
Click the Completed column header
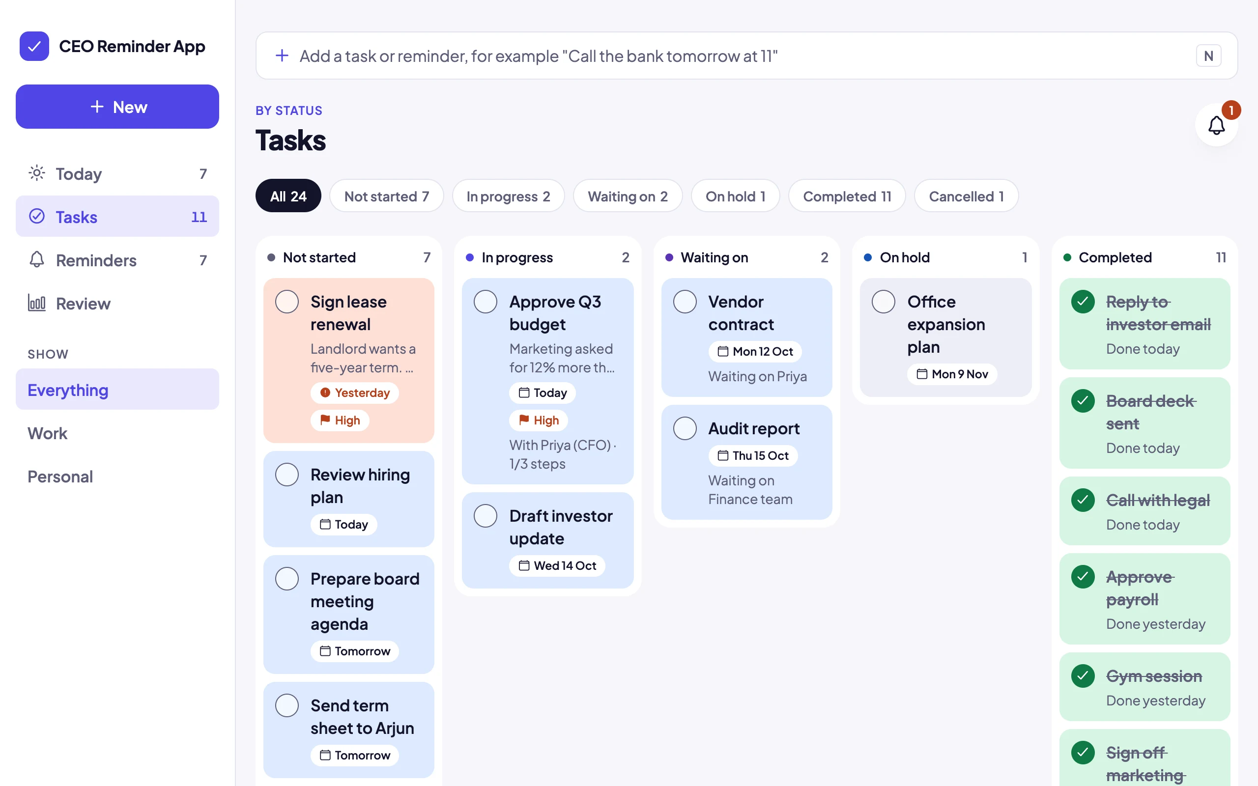tap(1144, 257)
